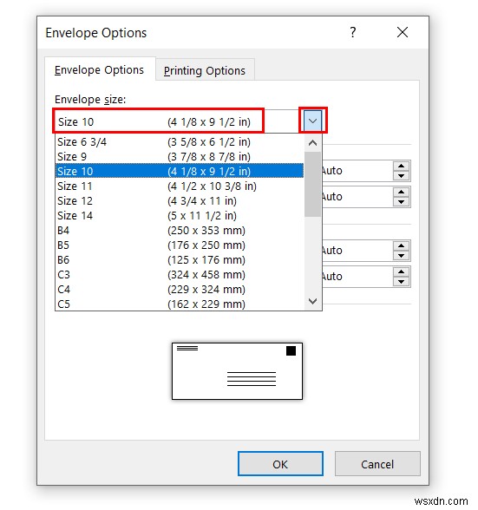478x510 pixels.
Task: Decrease the second Auto spinner value
Action: click(401, 201)
